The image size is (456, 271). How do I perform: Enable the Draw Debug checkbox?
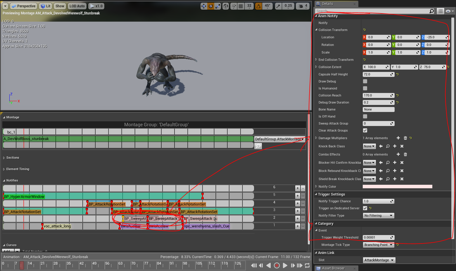(x=365, y=81)
